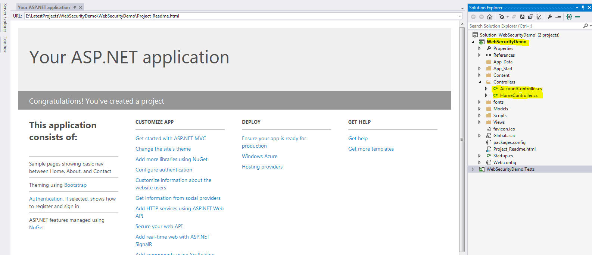Viewport: 592px width, 255px height.
Task: Toggle the pin on the document tab
Action: (75, 7)
